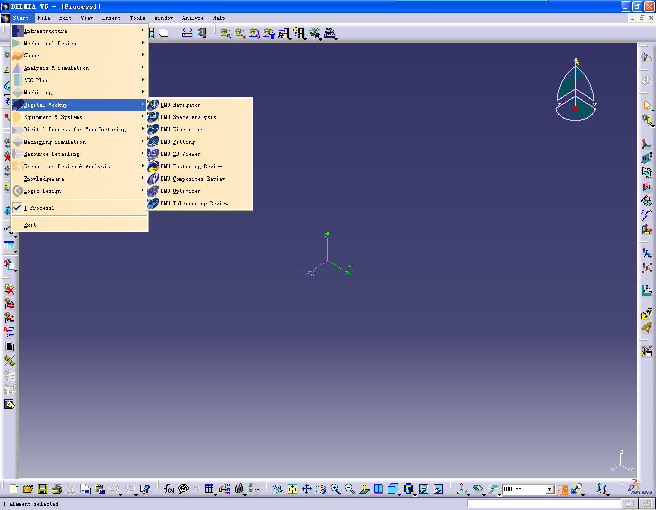Choose DMU Tolerancing Review
The image size is (656, 510).
click(x=199, y=203)
